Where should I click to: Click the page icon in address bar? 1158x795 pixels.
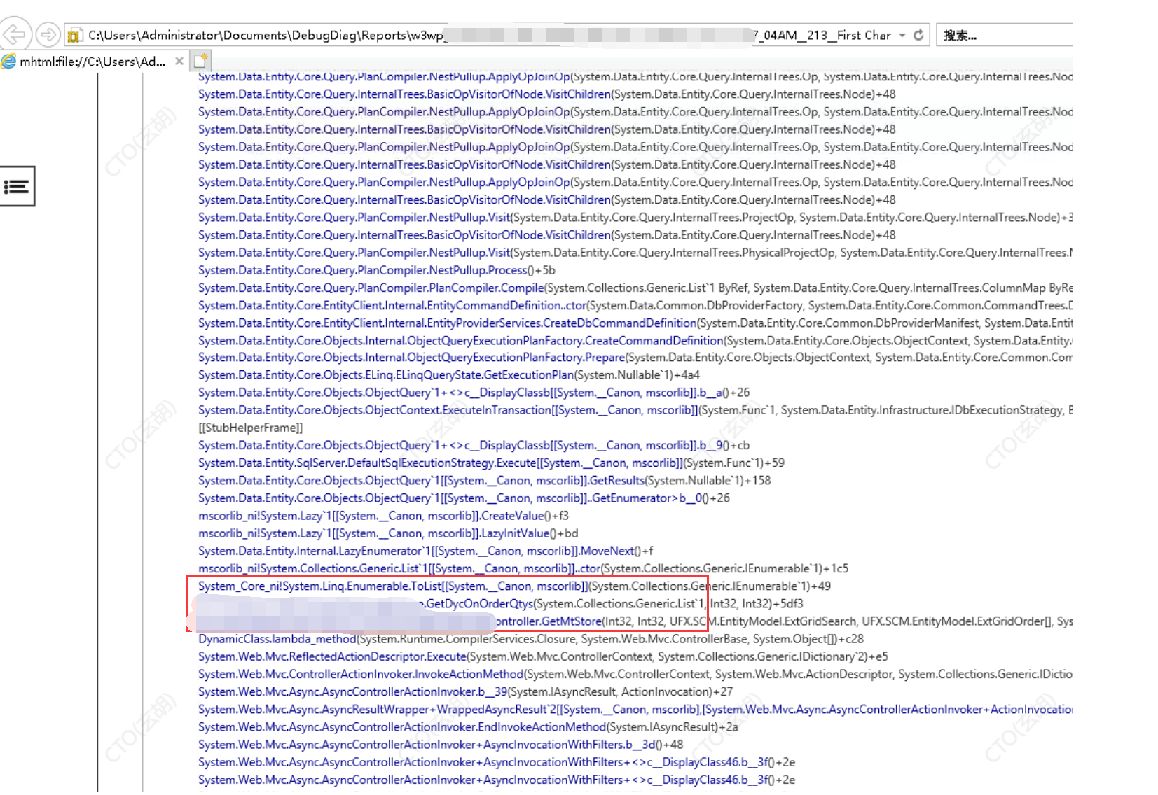point(76,36)
